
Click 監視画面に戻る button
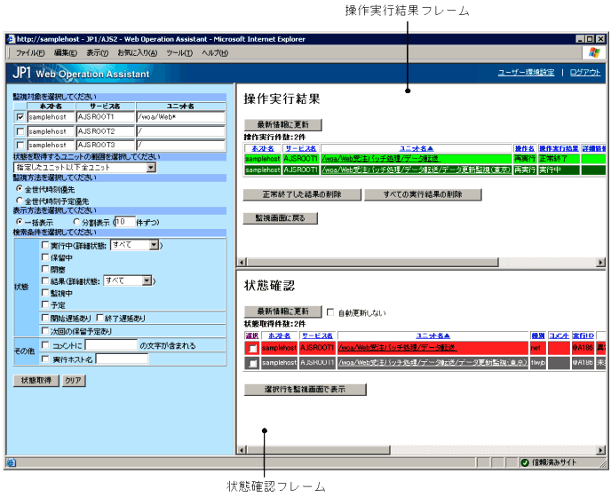coord(280,218)
